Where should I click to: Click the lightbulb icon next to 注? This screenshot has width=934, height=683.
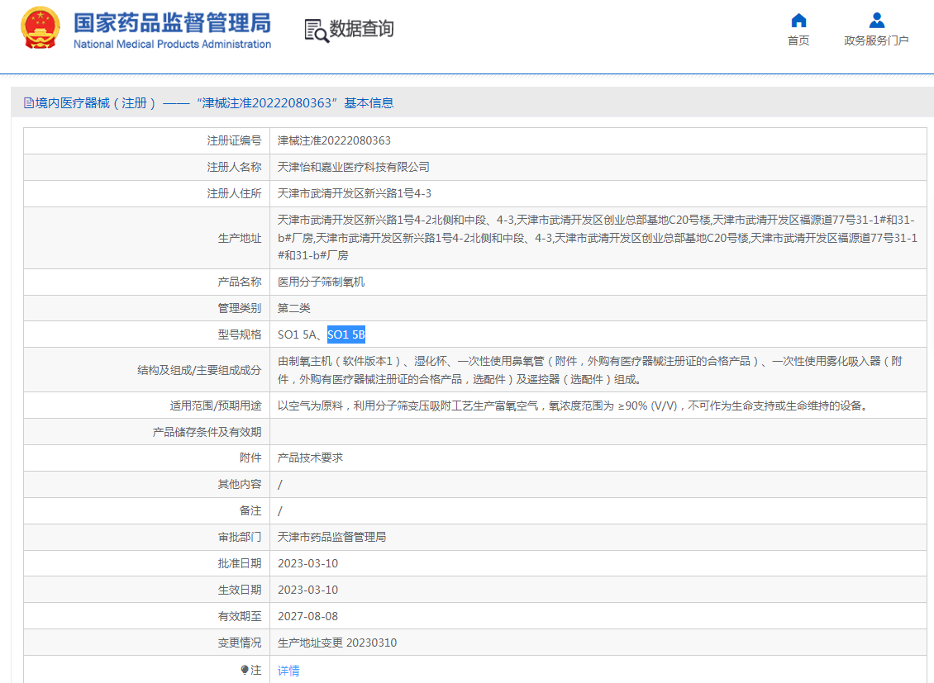point(245,670)
